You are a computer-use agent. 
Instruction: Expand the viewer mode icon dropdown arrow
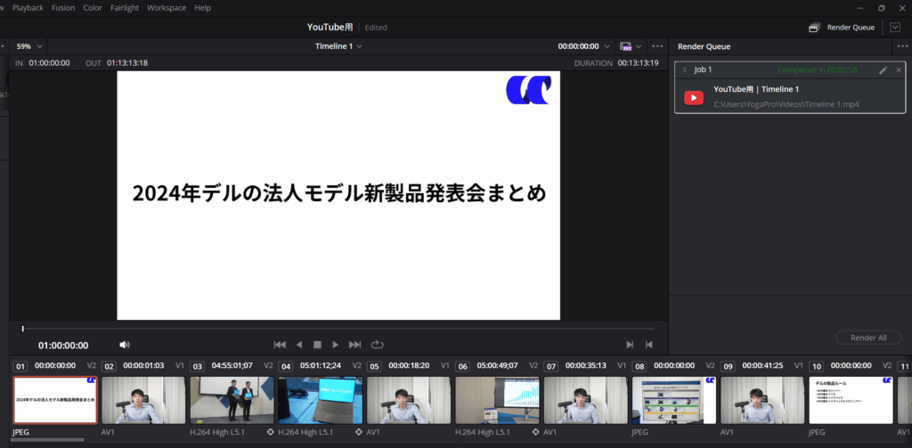(x=639, y=46)
